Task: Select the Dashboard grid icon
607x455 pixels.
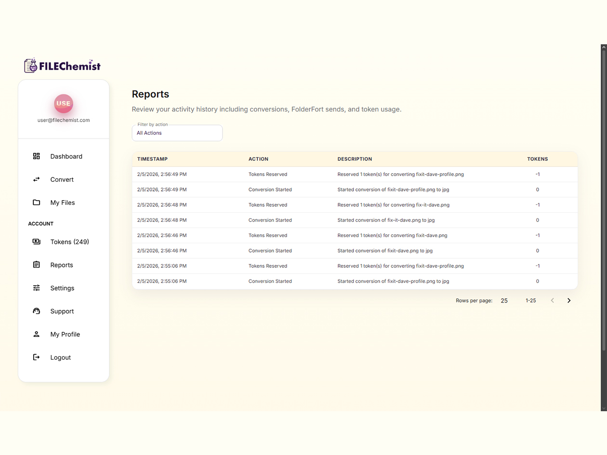Action: 36,156
